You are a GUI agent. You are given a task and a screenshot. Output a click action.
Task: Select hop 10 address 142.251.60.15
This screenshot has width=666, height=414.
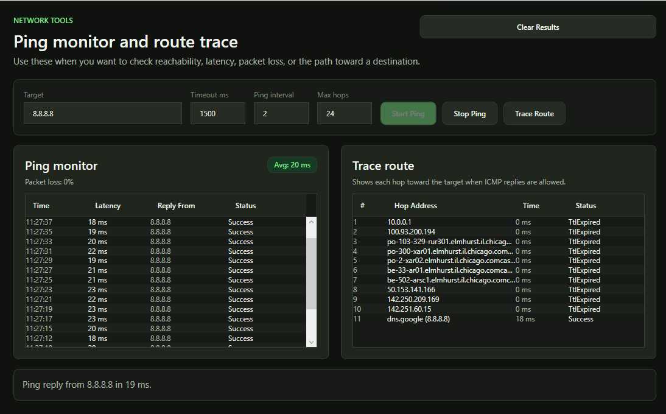(x=409, y=309)
